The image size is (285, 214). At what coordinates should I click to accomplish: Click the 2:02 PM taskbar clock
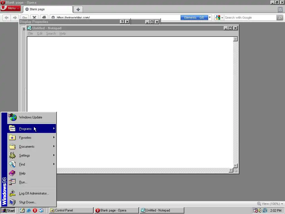coord(276,211)
